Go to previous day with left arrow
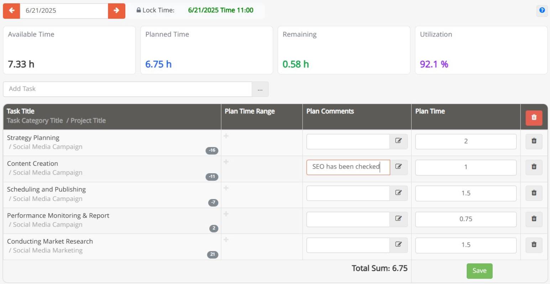 point(12,11)
